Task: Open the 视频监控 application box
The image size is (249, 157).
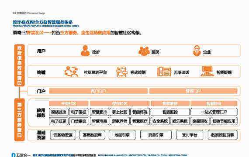Action: coord(59,112)
